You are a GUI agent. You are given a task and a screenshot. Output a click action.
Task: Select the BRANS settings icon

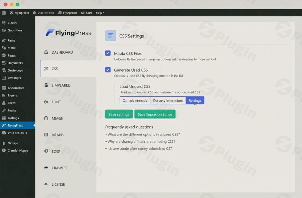(47, 135)
